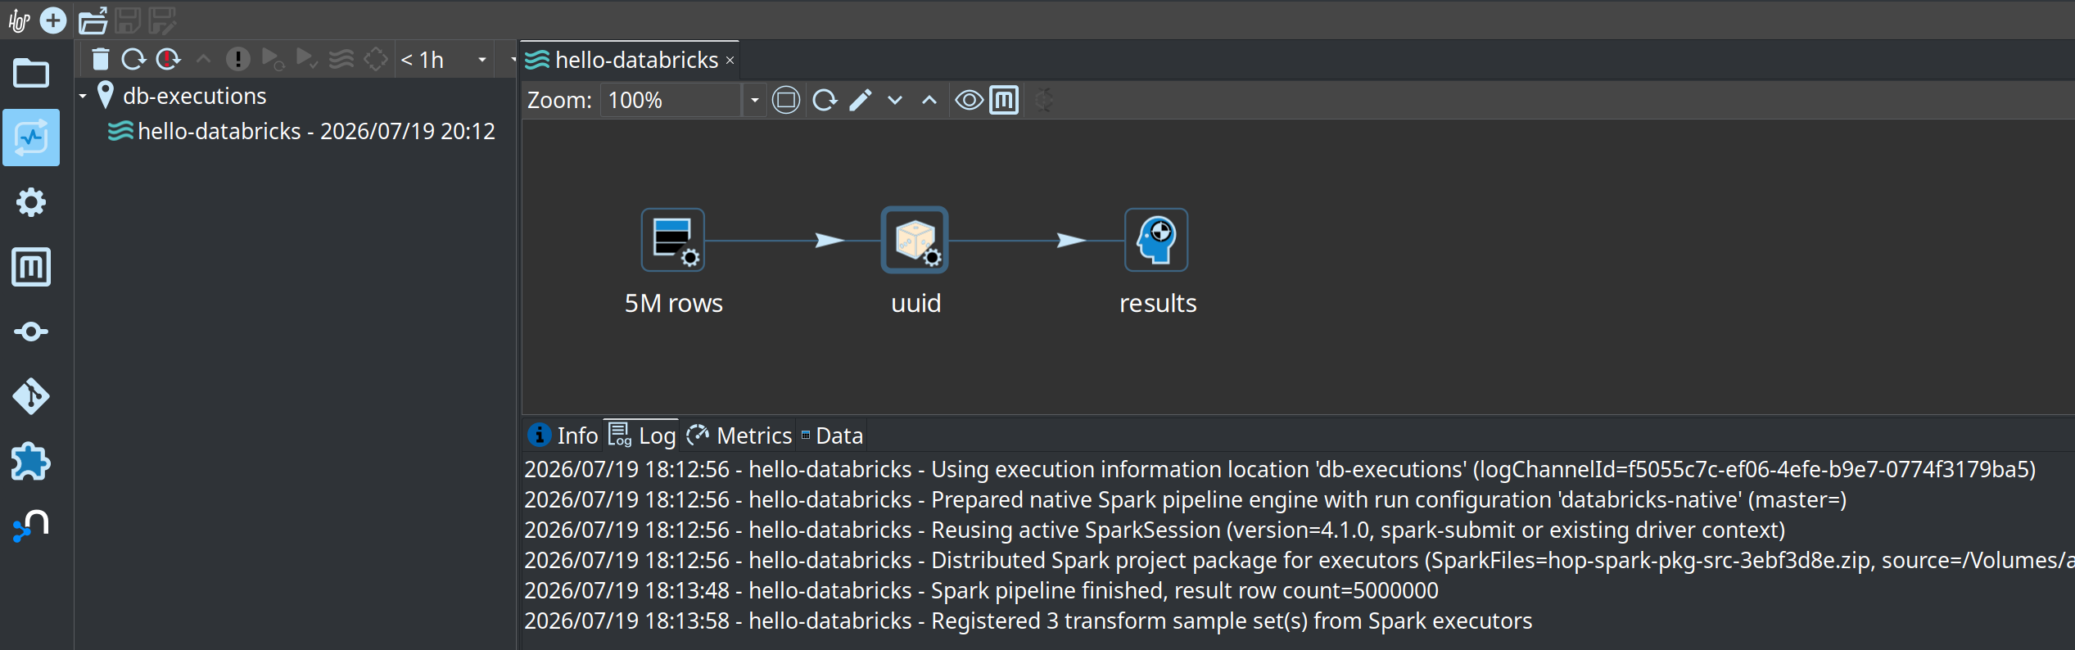
Task: Click the Zoom 100% input field
Action: click(670, 100)
